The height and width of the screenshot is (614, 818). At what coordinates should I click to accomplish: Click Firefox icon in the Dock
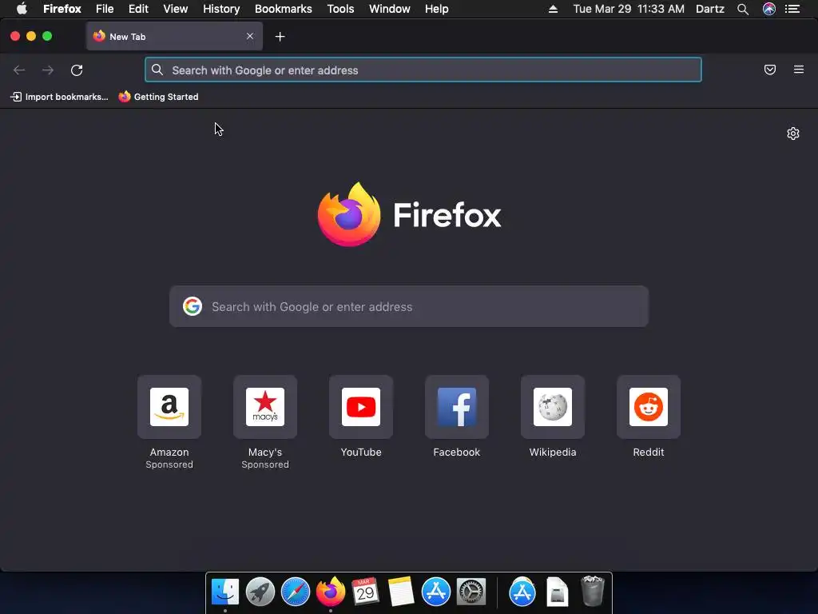click(330, 591)
